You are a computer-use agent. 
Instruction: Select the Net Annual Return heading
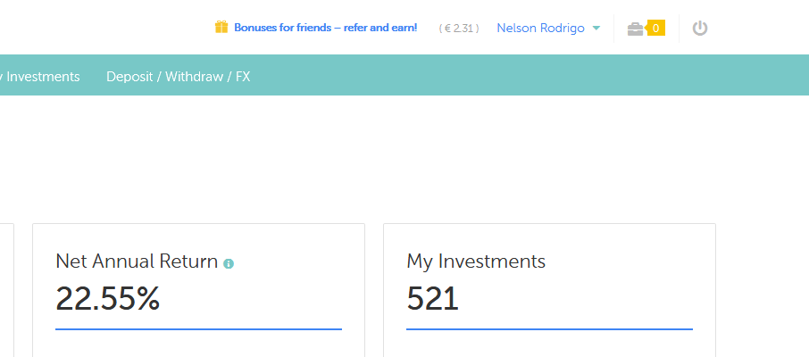pyautogui.click(x=137, y=262)
